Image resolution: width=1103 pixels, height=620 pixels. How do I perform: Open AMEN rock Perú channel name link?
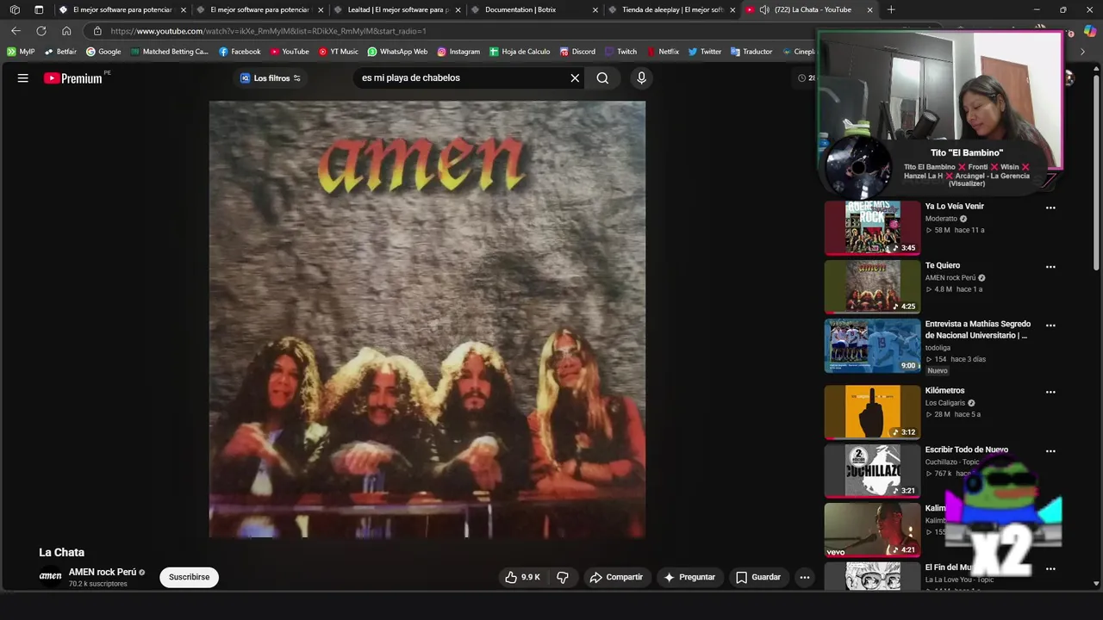point(103,572)
